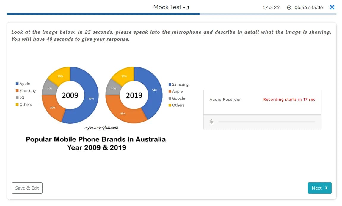Click the 17 of 29 question counter
Screen dimensions: 342x206
pyautogui.click(x=271, y=7)
